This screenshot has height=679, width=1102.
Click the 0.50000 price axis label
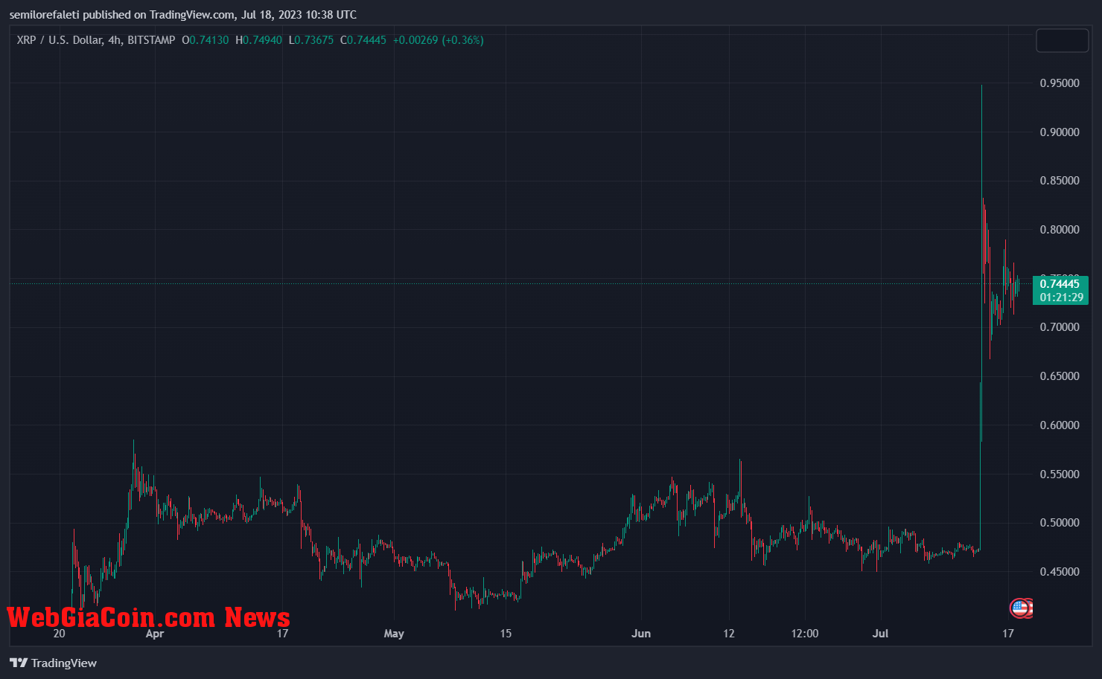[1060, 523]
